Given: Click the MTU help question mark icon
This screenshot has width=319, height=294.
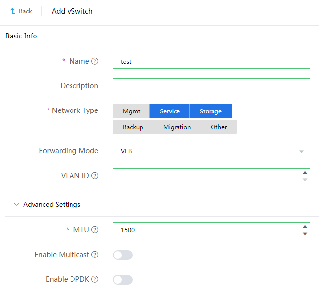Looking at the screenshot, I should point(95,230).
